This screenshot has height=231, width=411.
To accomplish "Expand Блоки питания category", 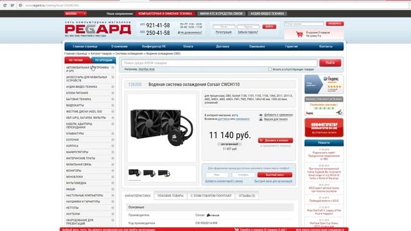I will pyautogui.click(x=113, y=93).
